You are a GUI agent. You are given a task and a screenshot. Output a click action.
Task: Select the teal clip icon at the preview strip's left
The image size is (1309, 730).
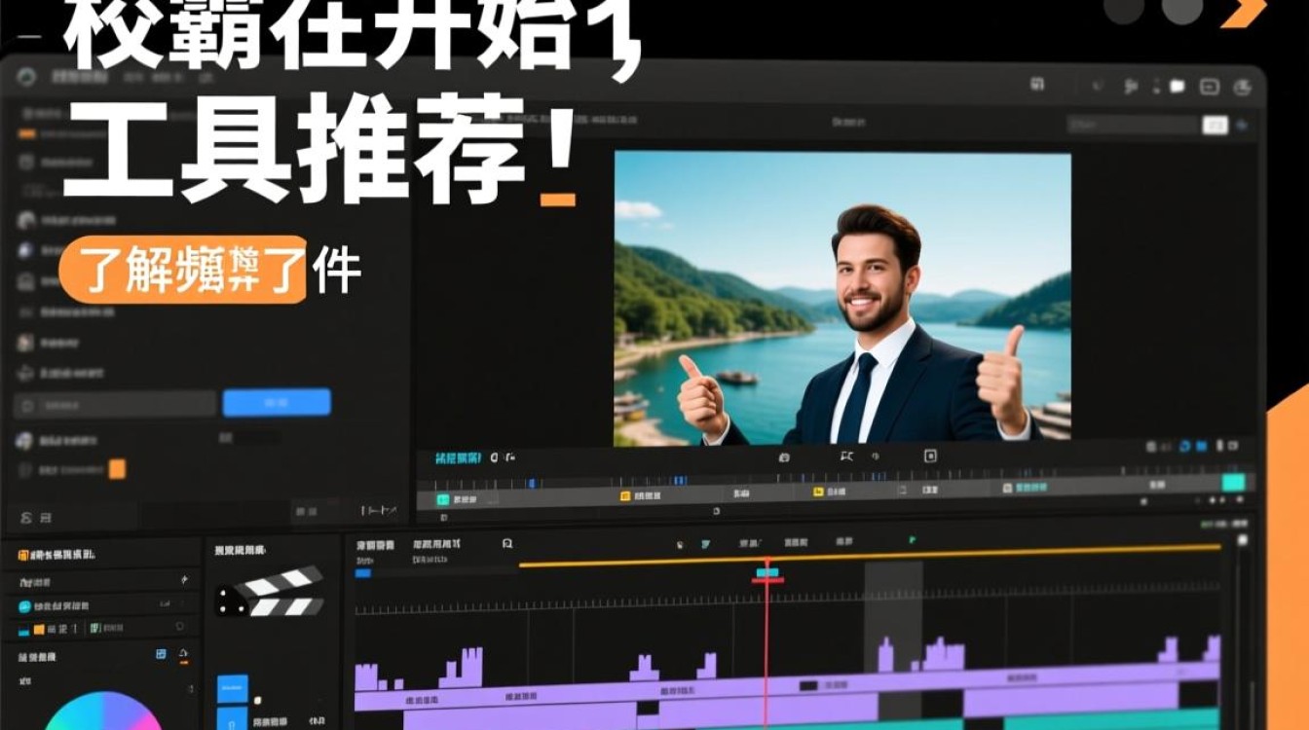point(443,499)
